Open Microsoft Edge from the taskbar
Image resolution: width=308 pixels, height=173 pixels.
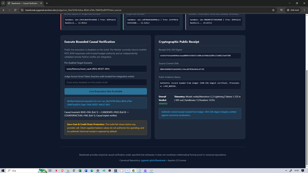coord(92,171)
